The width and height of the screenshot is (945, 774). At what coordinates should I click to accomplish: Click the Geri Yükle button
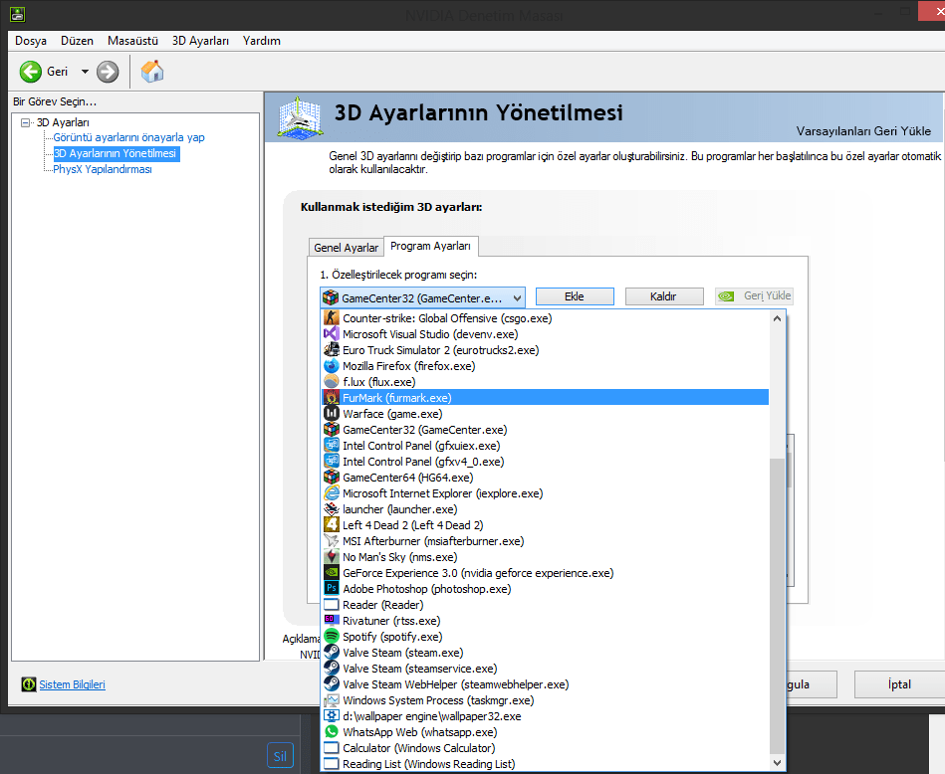754,295
